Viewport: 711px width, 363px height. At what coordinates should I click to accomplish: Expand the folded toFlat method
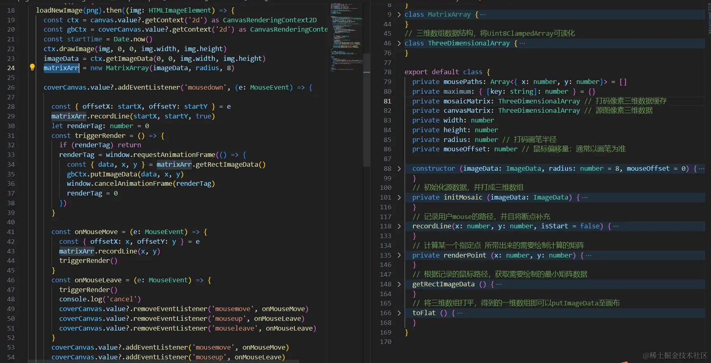[x=399, y=313]
